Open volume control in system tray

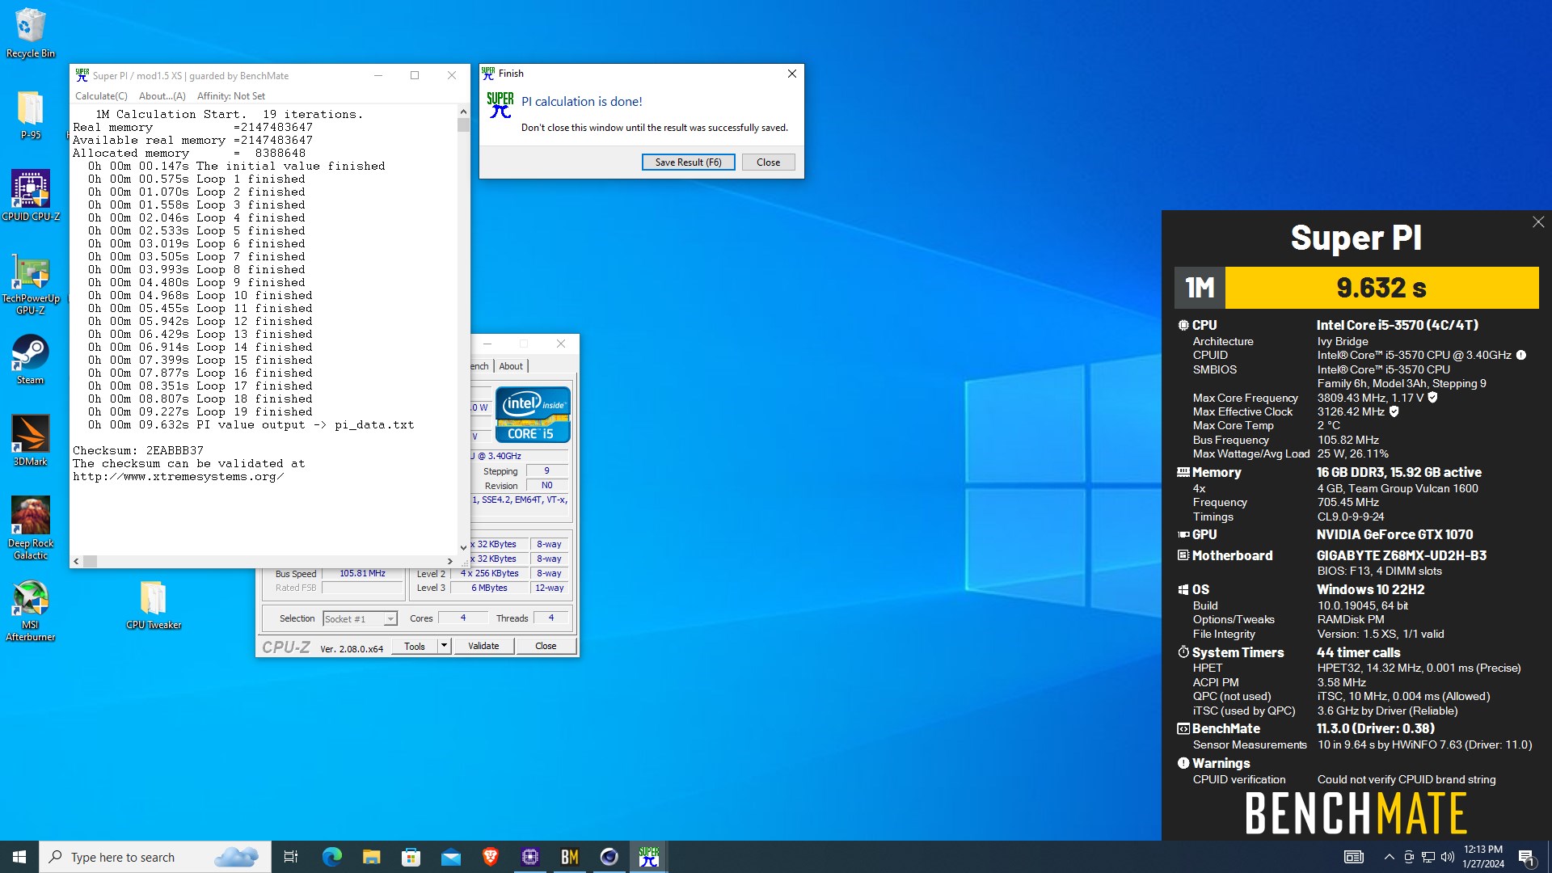pos(1447,857)
